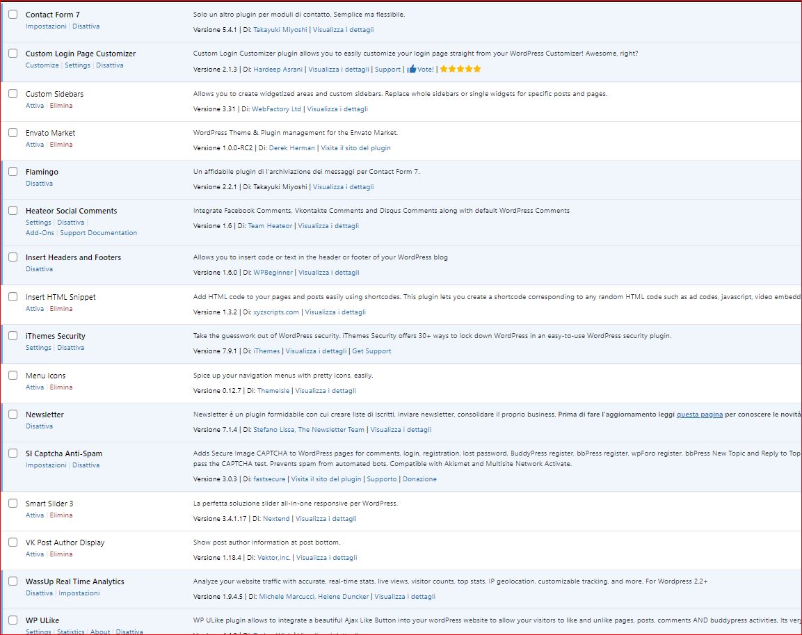
Task: Open author link Takayuki Miyoshi for Contact Form 7
Action: (280, 30)
